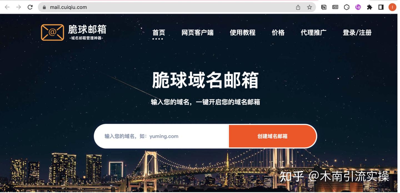Click the browser forward arrow
This screenshot has height=193, width=400.
pos(19,7)
